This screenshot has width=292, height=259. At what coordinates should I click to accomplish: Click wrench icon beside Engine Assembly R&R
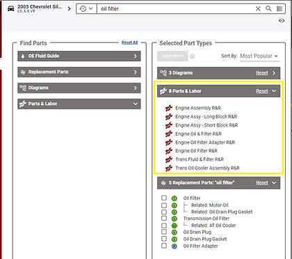coord(169,108)
